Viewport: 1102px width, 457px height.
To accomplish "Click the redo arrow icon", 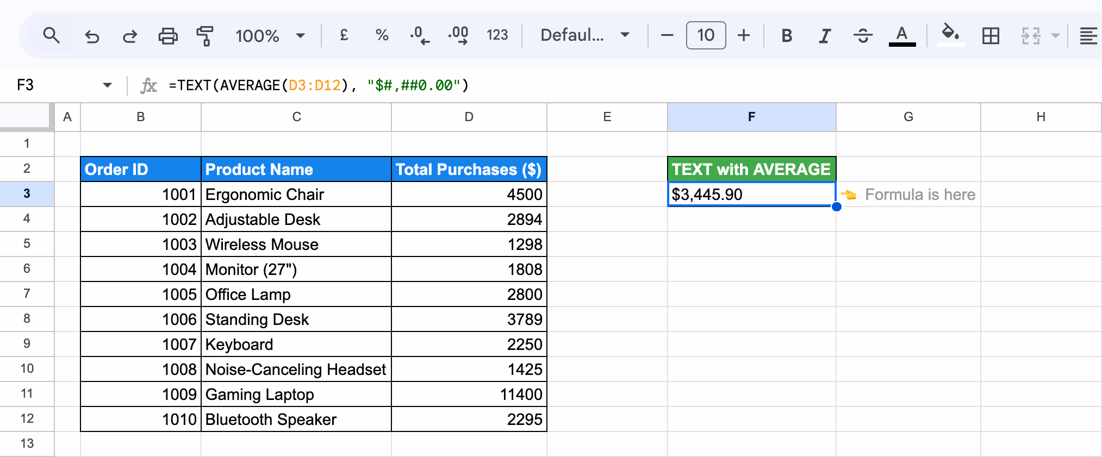I will [x=130, y=36].
